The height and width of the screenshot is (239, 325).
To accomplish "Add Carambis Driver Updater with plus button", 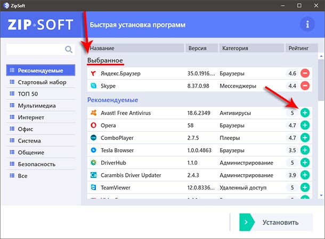I will 305,175.
